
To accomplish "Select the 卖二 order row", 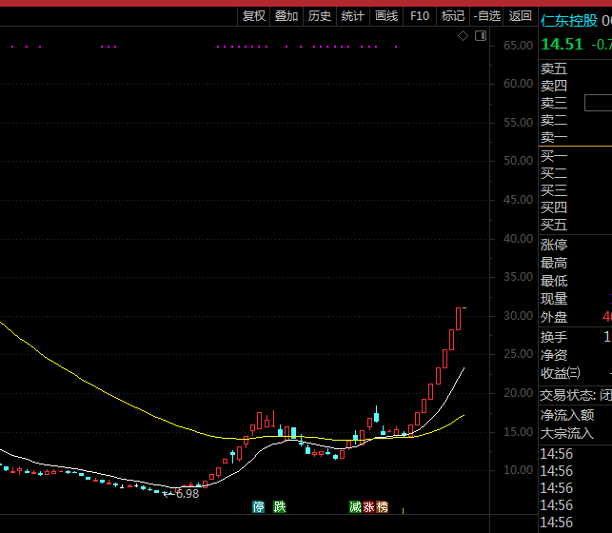I will pyautogui.click(x=575, y=120).
